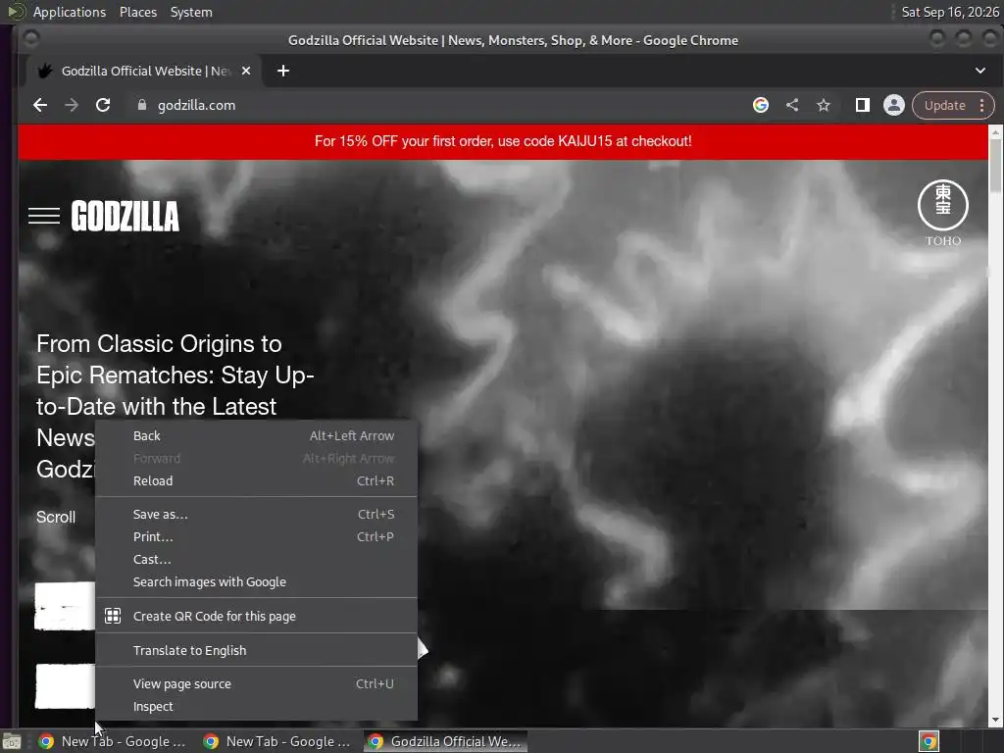
Task: Click the scrollbar up arrow
Action: click(x=996, y=131)
